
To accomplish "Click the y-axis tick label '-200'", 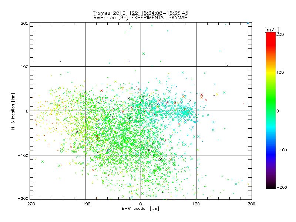I will click(23, 198).
